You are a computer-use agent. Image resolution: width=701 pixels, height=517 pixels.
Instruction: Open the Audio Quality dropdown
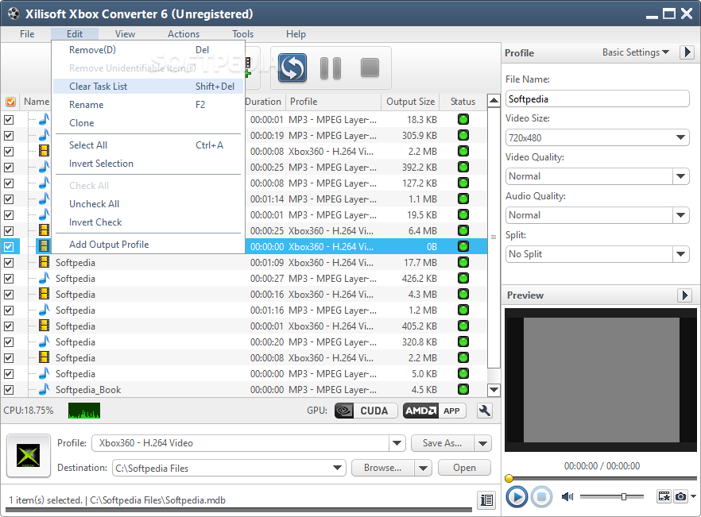click(680, 215)
